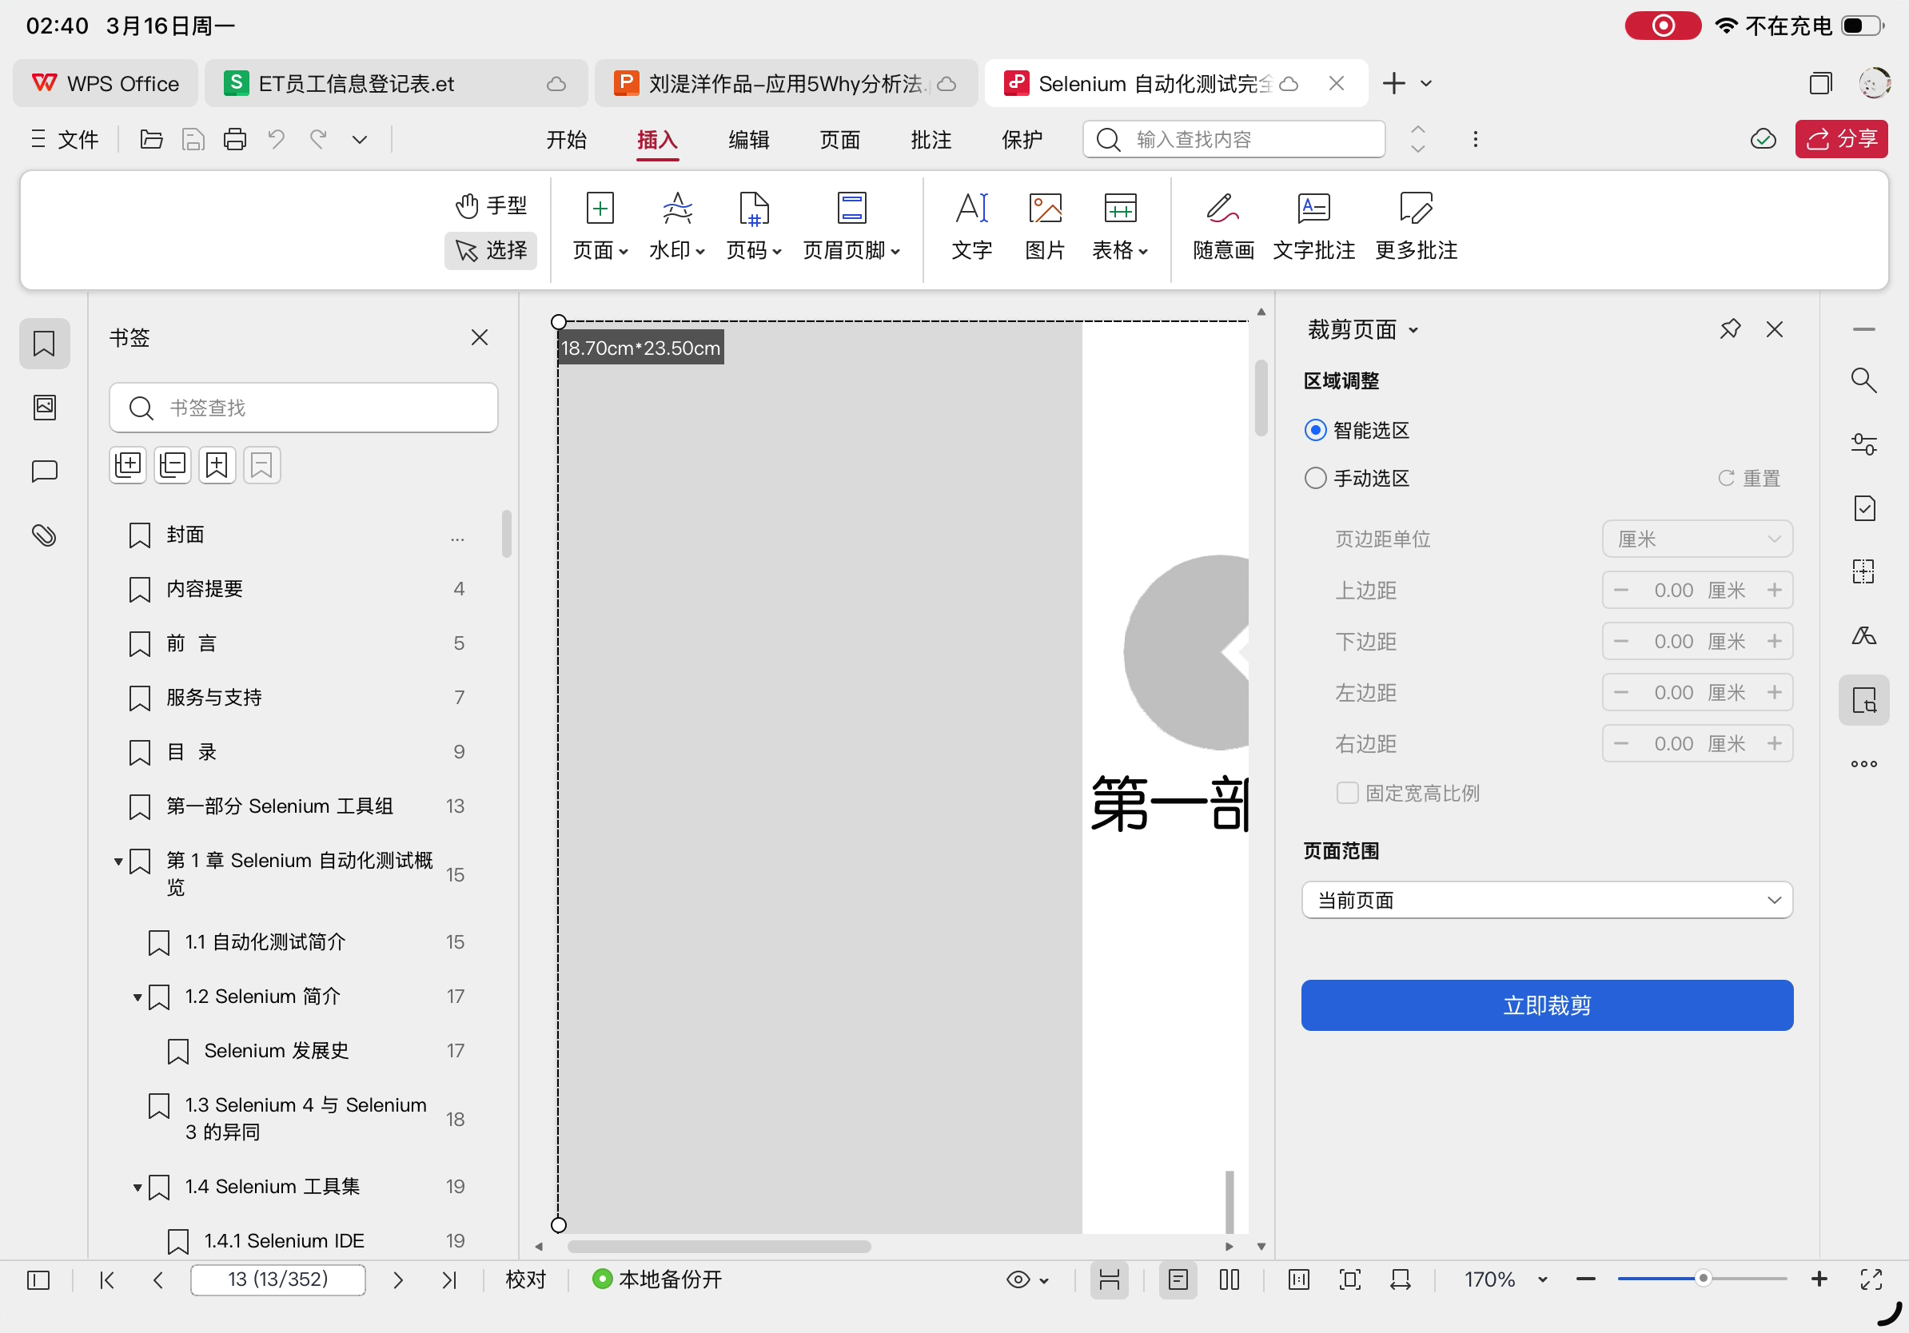Image resolution: width=1909 pixels, height=1333 pixels.
Task: Open the thumbnails panel in left sidebar
Action: tap(44, 408)
